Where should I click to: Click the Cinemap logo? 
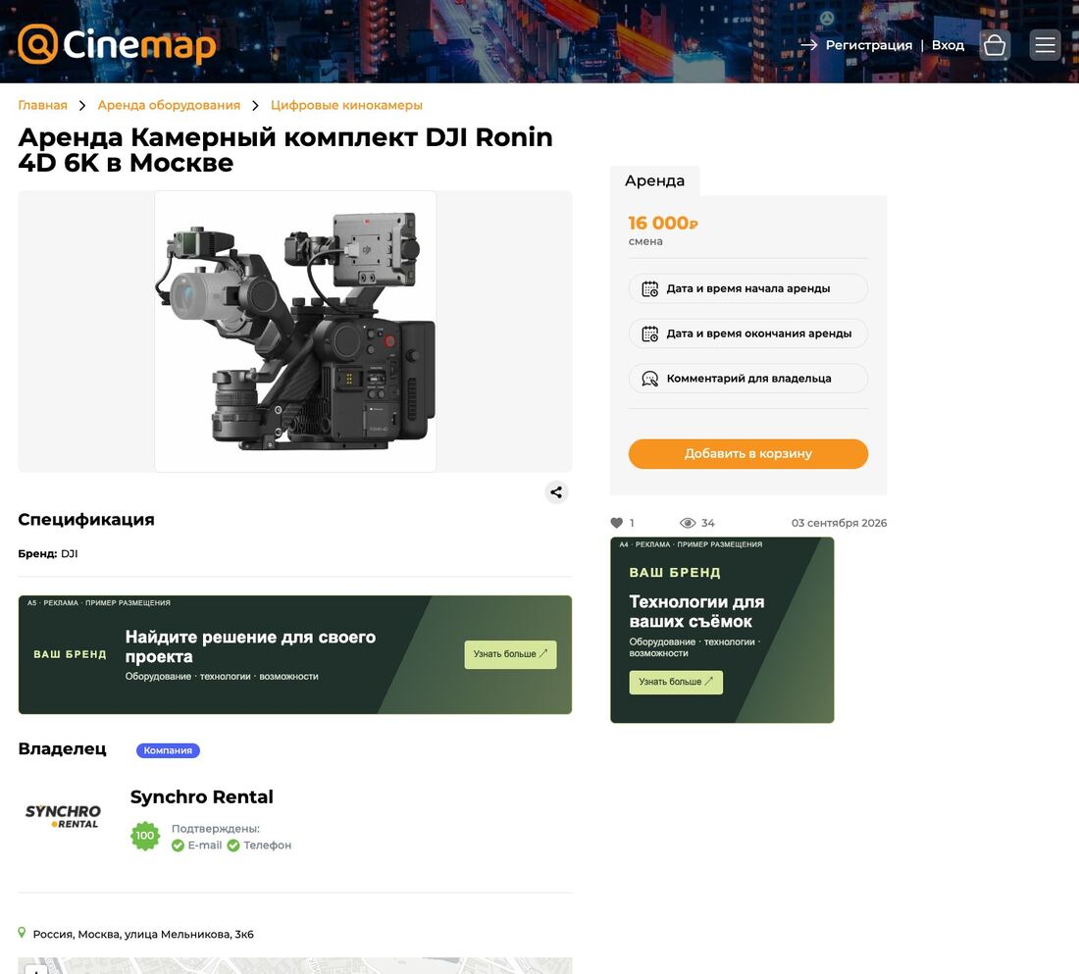tap(117, 45)
